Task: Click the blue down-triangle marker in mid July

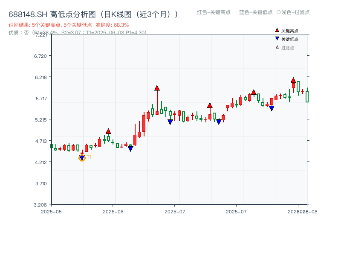Action: click(x=218, y=122)
